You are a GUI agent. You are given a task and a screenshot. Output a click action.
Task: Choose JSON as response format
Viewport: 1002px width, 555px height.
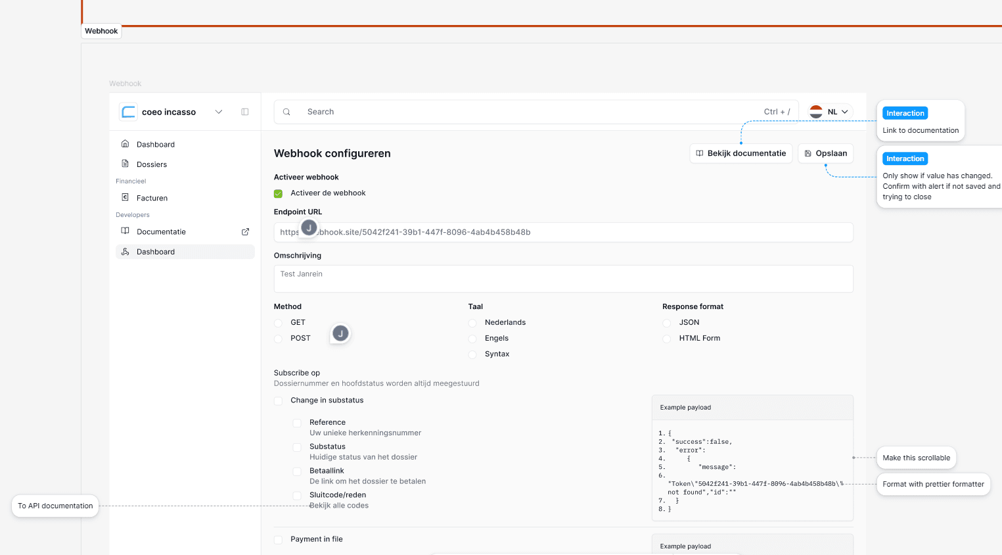click(x=667, y=322)
